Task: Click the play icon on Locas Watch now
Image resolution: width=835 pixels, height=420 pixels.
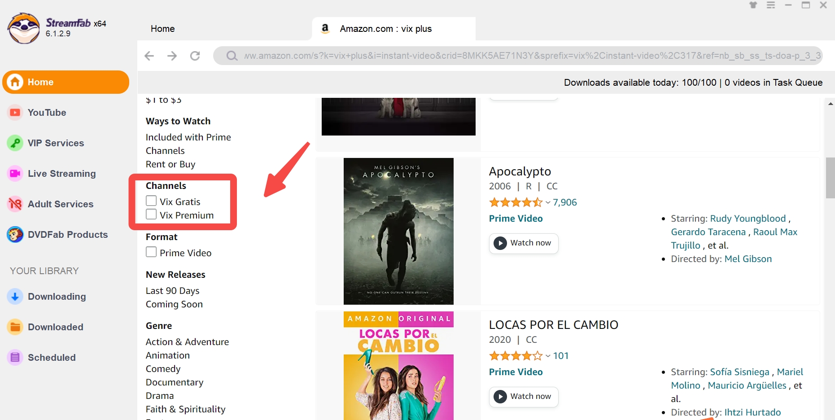Action: click(x=500, y=397)
